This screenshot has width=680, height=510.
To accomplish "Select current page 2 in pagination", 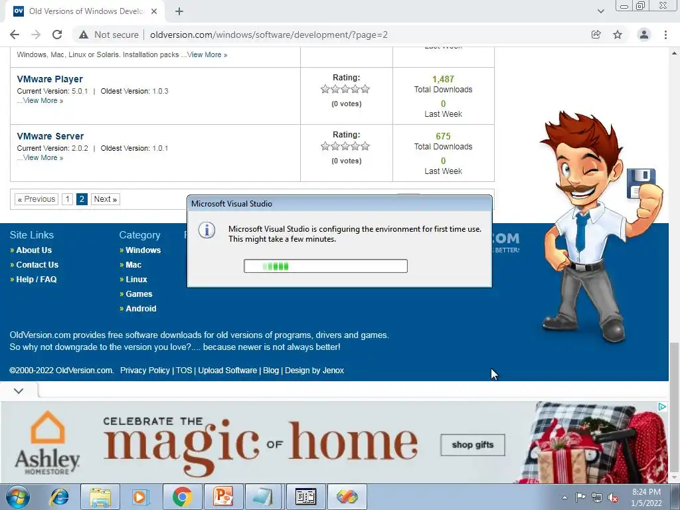I will [82, 199].
